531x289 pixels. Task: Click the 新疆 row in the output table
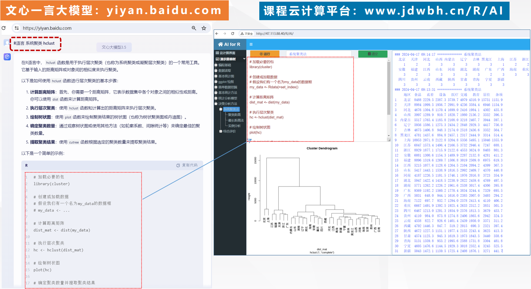tap(449, 251)
